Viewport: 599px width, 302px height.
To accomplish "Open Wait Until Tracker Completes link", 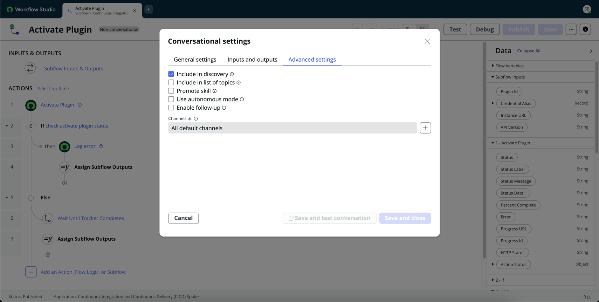I will [x=91, y=218].
